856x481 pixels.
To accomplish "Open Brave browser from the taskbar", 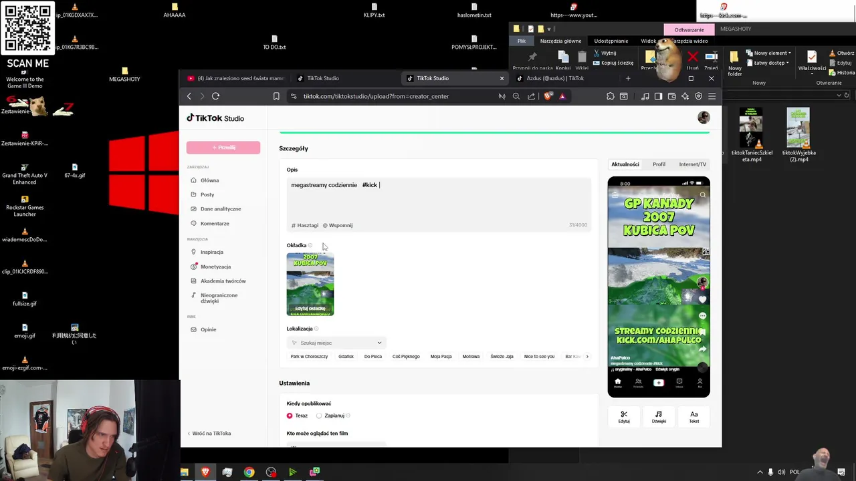I will pyautogui.click(x=205, y=472).
